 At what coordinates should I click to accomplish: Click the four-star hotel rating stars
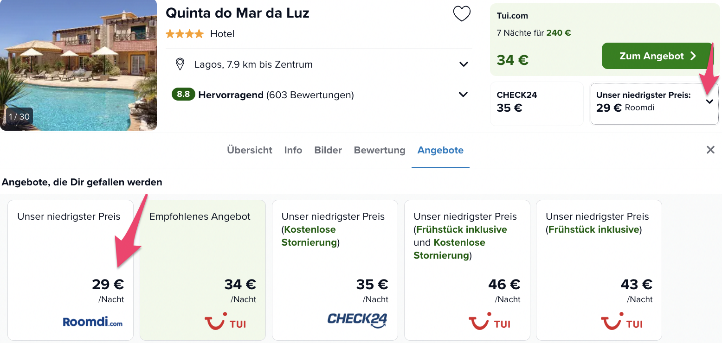click(x=185, y=34)
